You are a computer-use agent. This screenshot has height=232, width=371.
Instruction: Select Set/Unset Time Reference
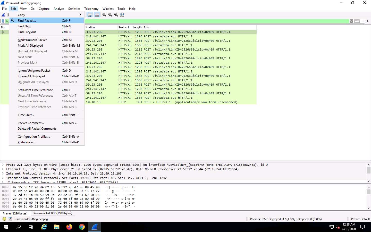47,90
